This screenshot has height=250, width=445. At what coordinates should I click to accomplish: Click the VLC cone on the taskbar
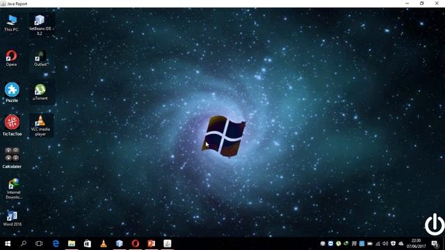tap(104, 244)
